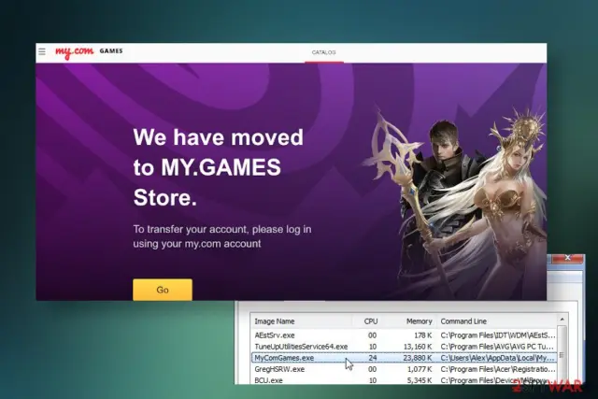Click the Acer Registration command line path
The height and width of the screenshot is (399, 598).
(x=498, y=369)
